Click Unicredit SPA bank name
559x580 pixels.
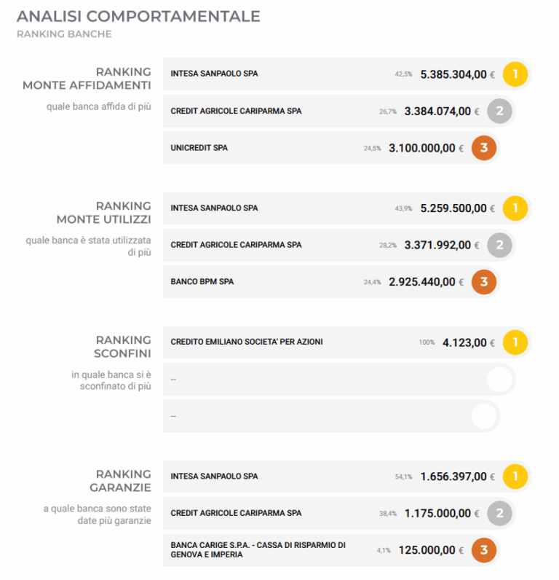[x=199, y=148]
